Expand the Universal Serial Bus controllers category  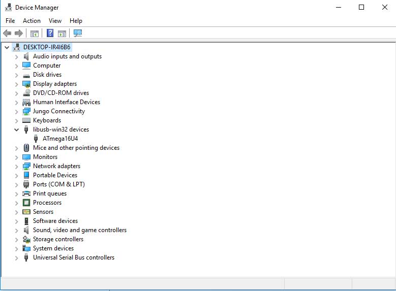(17, 258)
